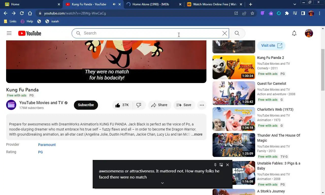Open Chrome profile avatar in toolbar
Image resolution: width=325 pixels, height=195 pixels.
coord(311,13)
